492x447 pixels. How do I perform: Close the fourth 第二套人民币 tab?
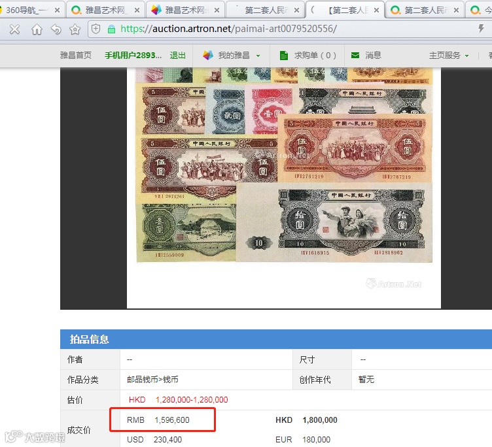click(x=296, y=10)
